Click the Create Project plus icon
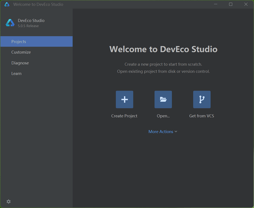This screenshot has width=254, height=208. tap(124, 99)
